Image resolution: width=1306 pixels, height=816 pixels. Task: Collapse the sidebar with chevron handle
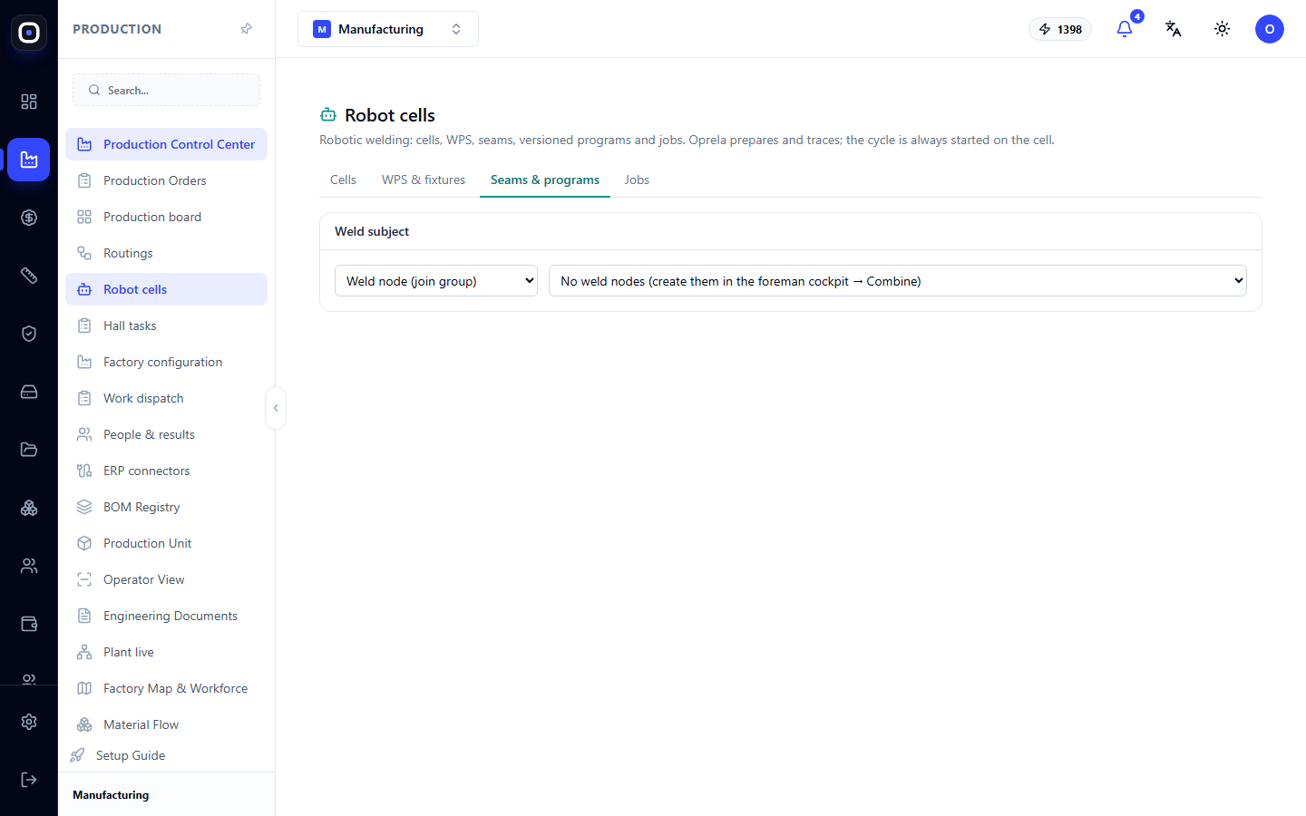tap(276, 408)
